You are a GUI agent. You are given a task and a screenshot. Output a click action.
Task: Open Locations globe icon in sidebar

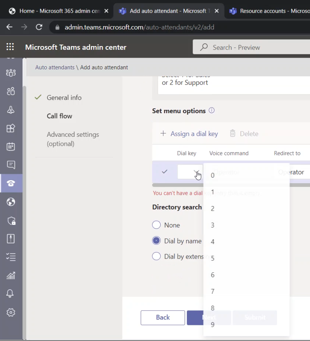[11, 202]
